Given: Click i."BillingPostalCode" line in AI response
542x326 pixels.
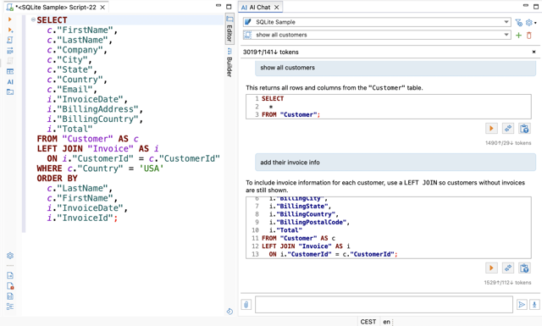Looking at the screenshot, I should (x=309, y=223).
